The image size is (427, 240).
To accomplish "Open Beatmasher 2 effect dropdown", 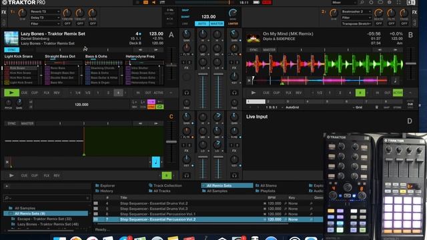I will pos(356,11).
